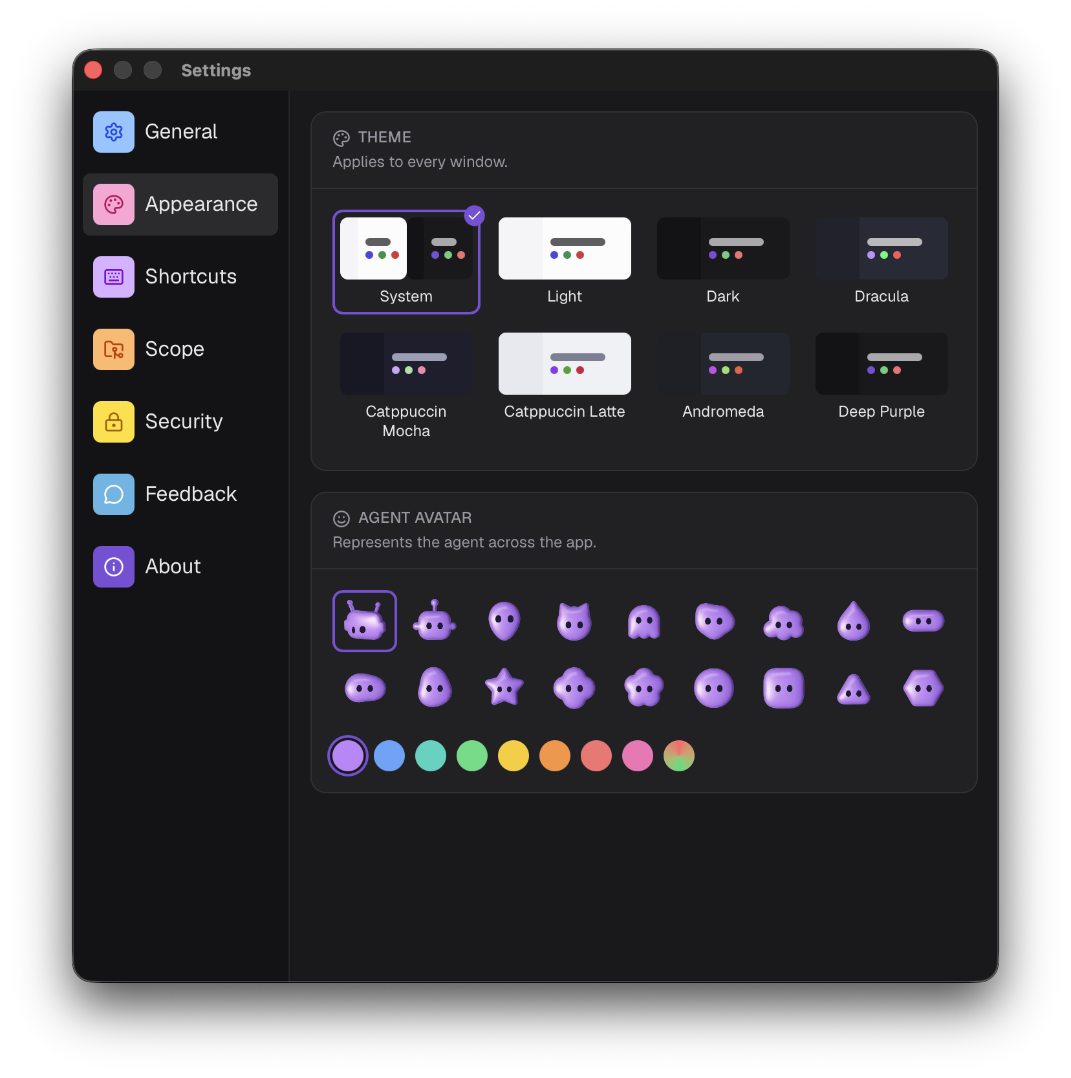Choose the water droplet avatar
This screenshot has height=1078, width=1071.
tap(854, 621)
